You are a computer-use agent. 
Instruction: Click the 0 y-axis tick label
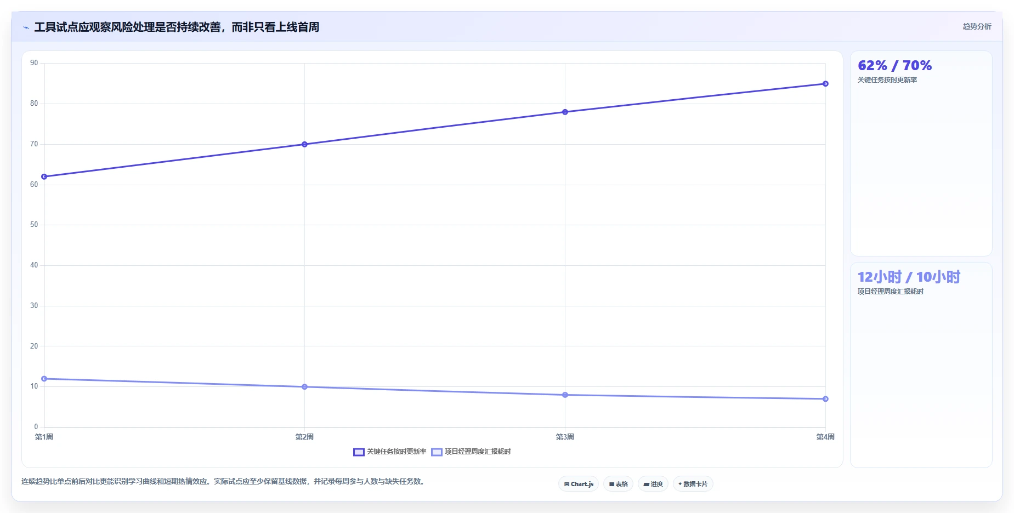(x=36, y=427)
